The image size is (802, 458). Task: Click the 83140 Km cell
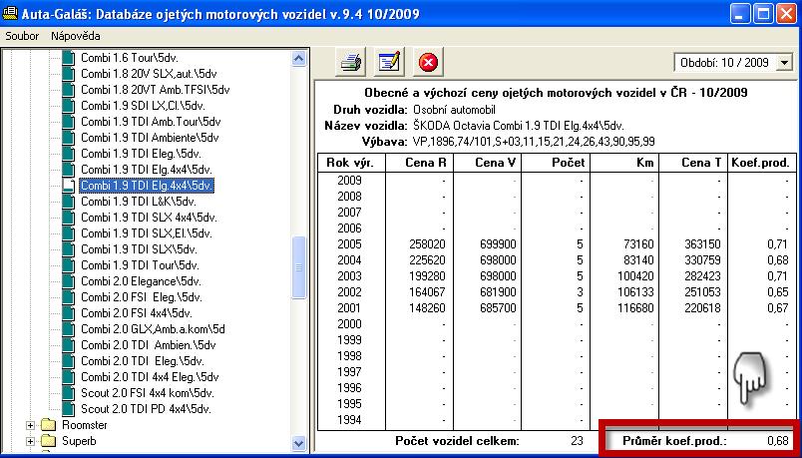[x=638, y=260]
